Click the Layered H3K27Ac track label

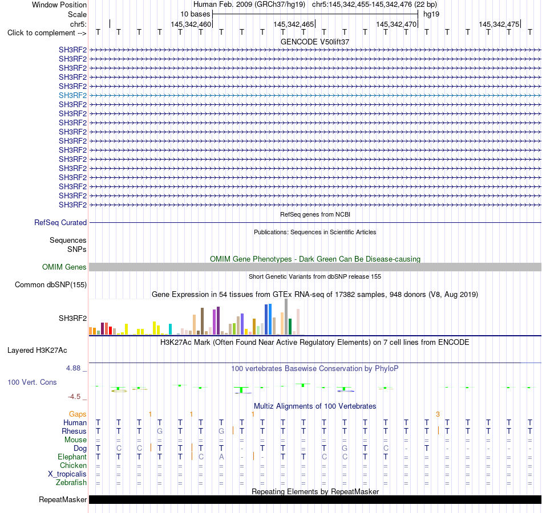point(37,351)
